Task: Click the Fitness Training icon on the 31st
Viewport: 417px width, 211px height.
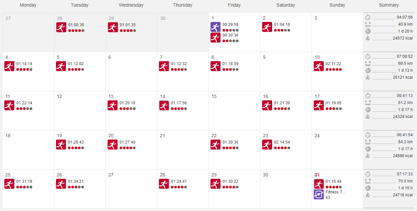Action: [318, 194]
